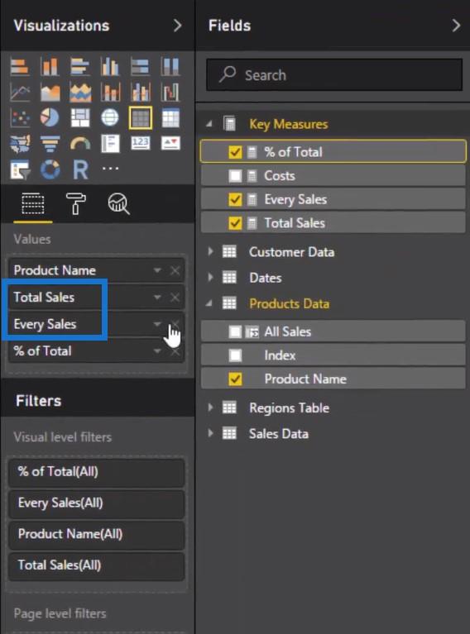Open the Format paint roller tab

coord(75,203)
